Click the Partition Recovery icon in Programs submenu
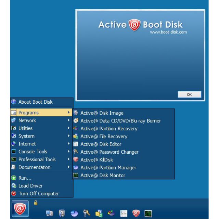219x219 pixels. tap(76, 128)
